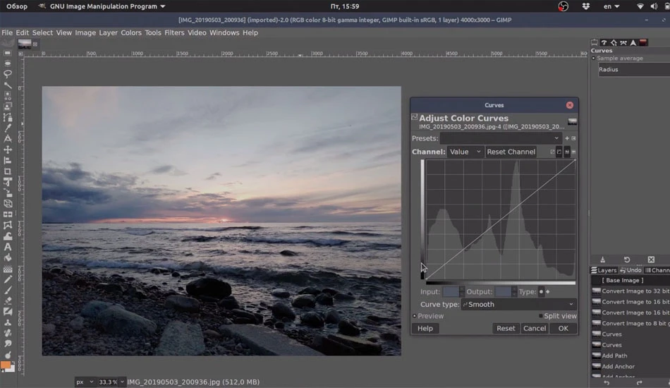
Task: Select the Warp Transform tool
Action: point(8,236)
